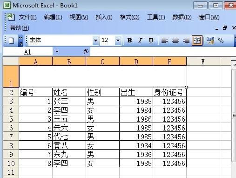Click the vertical scrollbar up arrow

click(234, 65)
